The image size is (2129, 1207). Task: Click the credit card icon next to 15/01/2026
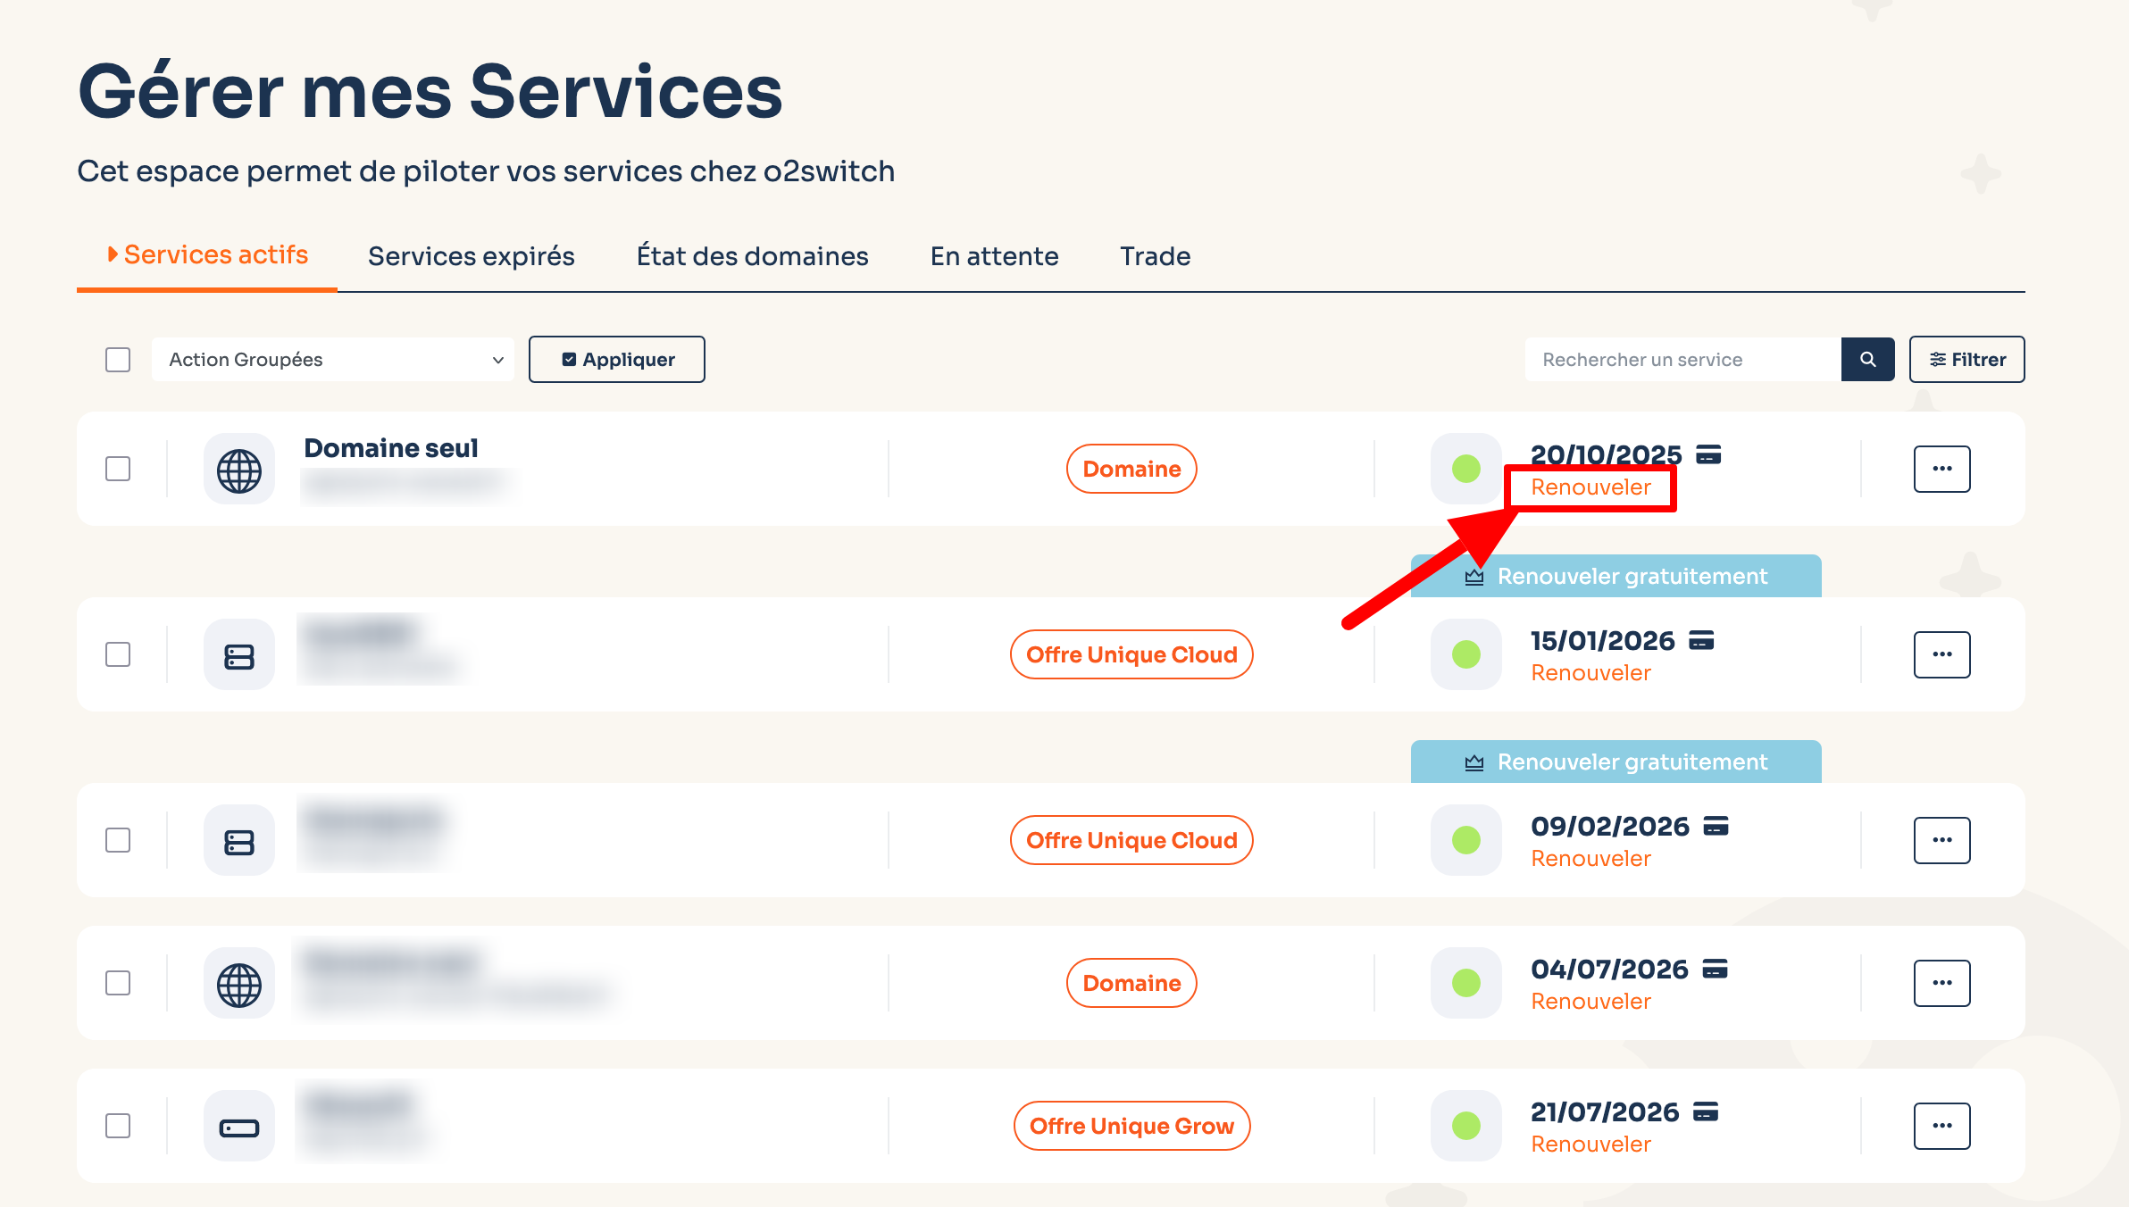(1701, 640)
